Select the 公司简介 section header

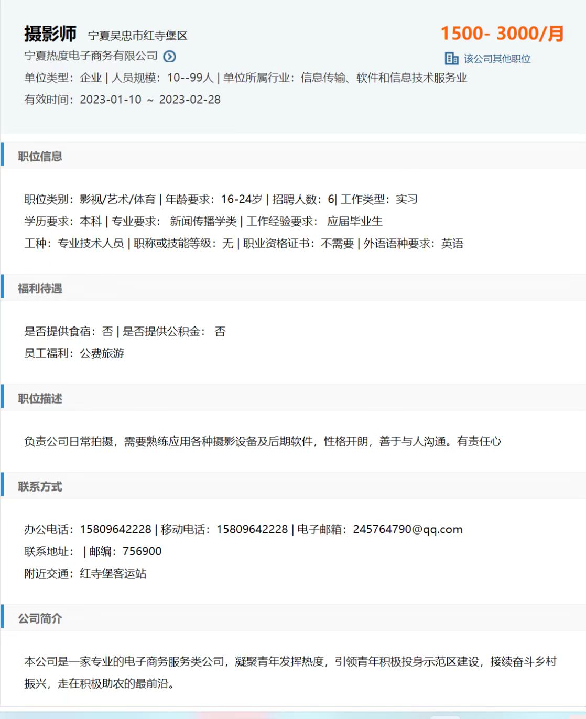click(x=40, y=618)
